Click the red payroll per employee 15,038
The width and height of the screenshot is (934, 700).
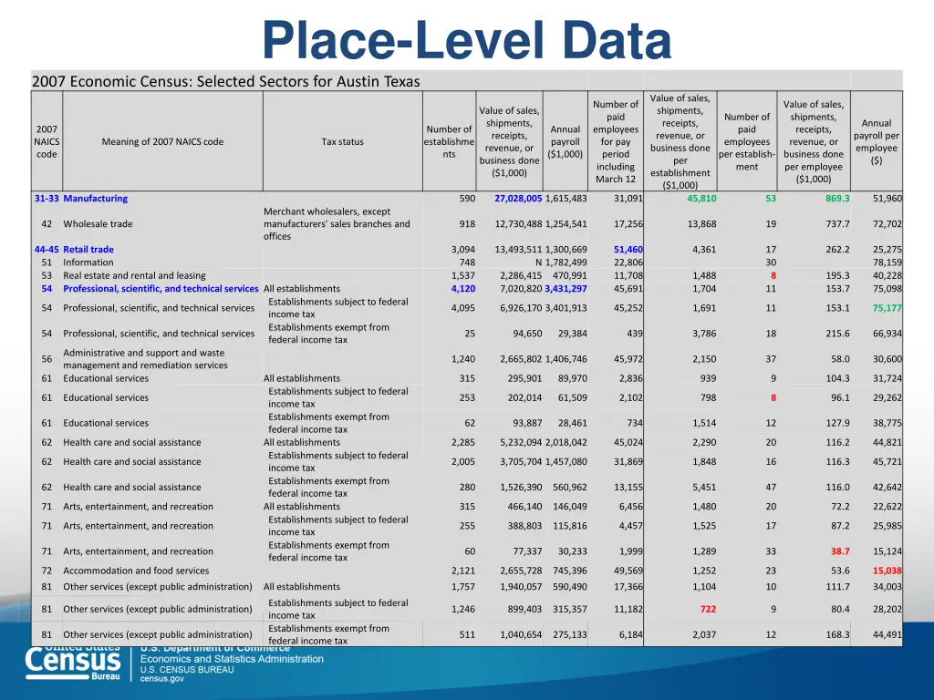887,571
